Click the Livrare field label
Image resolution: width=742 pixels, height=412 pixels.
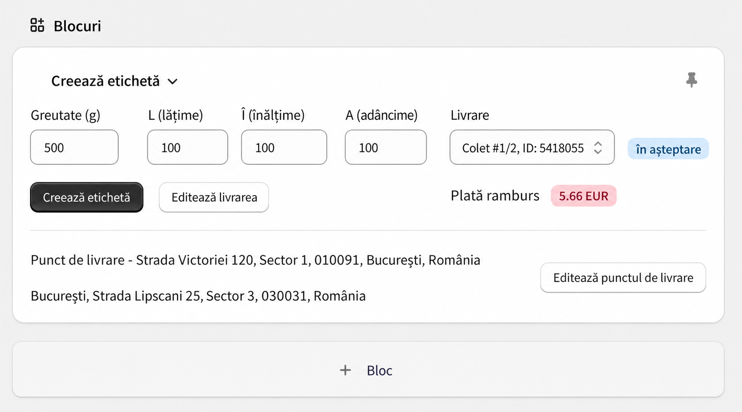tap(470, 115)
